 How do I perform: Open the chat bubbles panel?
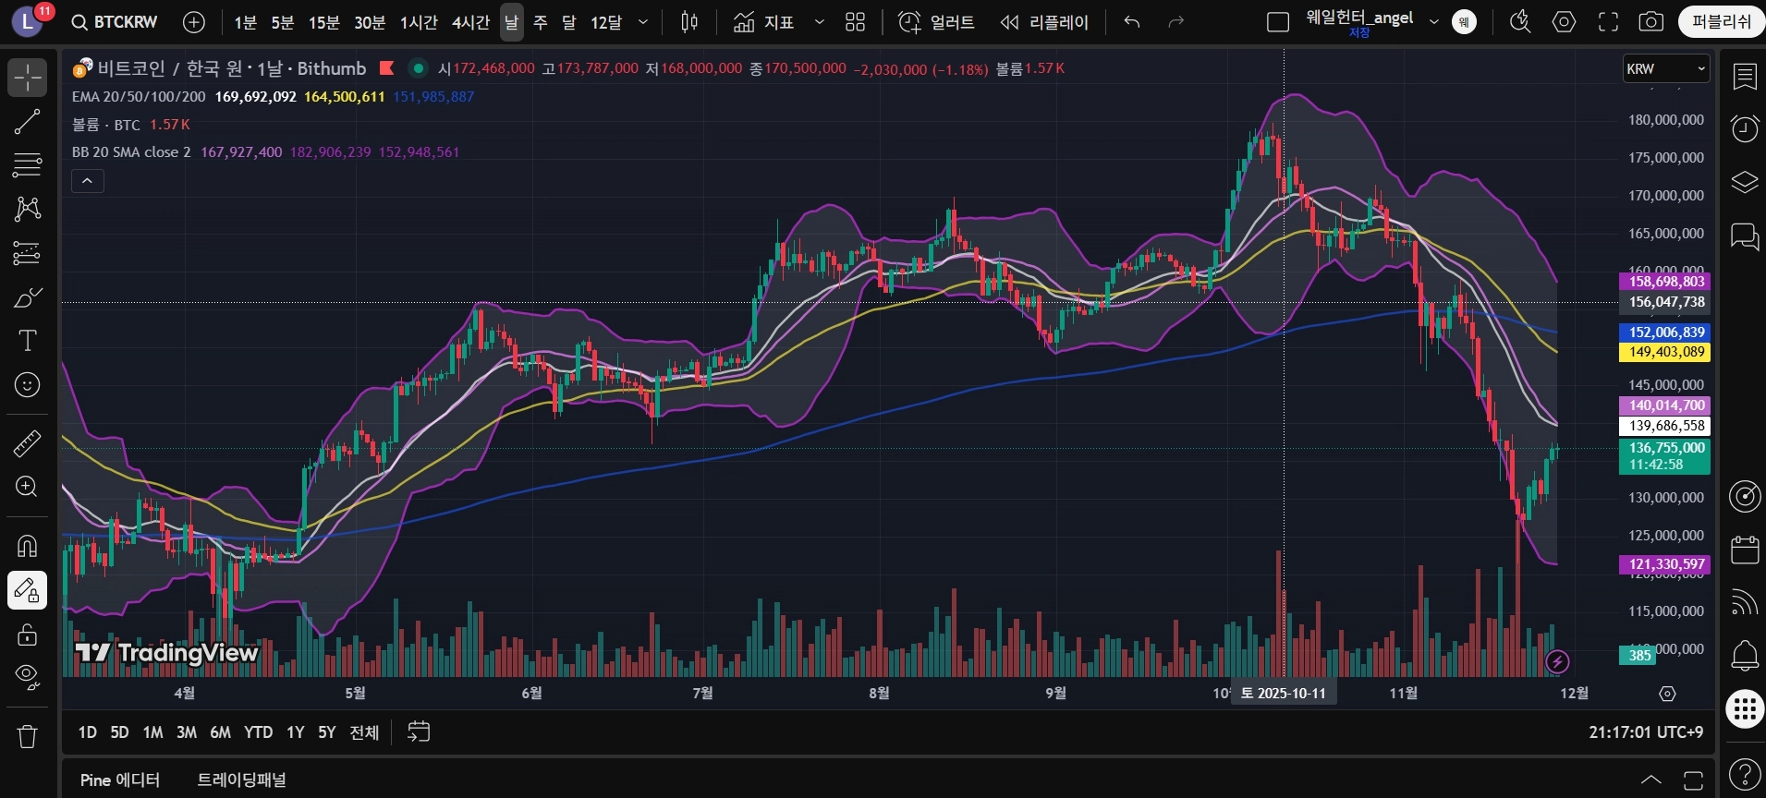click(x=1745, y=236)
